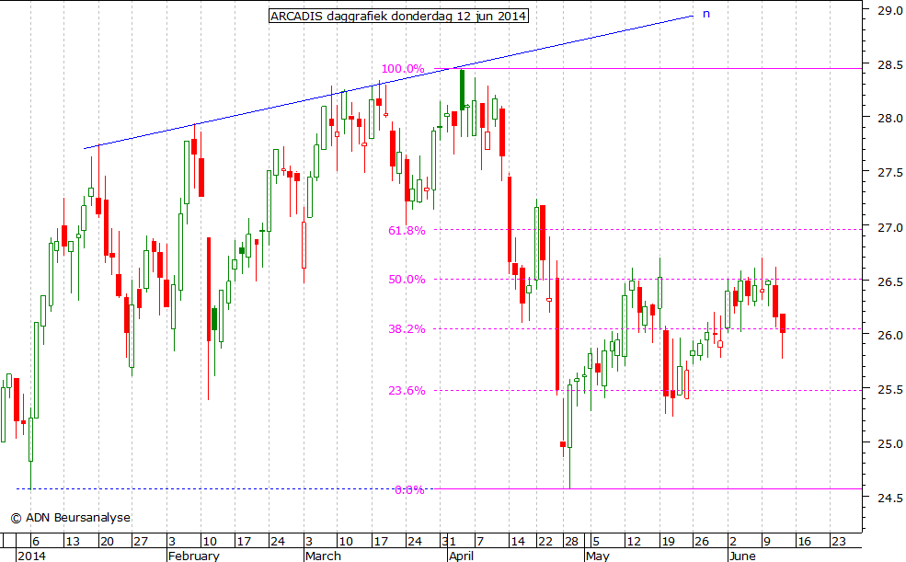Click the 2014 year label on time axis
Image resolution: width=906 pixels, height=562 pixels.
pyautogui.click(x=31, y=556)
